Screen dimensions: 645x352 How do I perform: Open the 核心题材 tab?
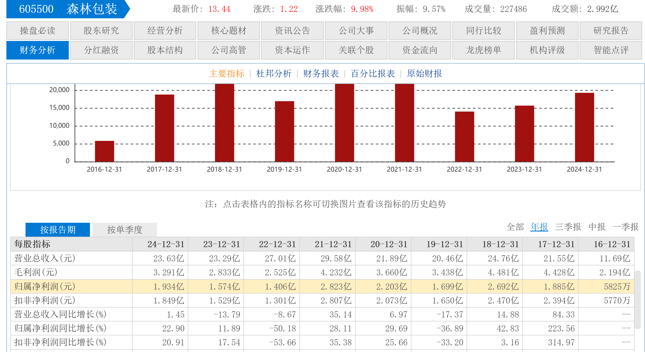pos(229,30)
